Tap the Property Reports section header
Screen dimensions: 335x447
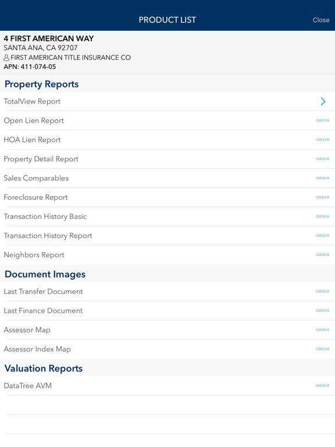[42, 84]
